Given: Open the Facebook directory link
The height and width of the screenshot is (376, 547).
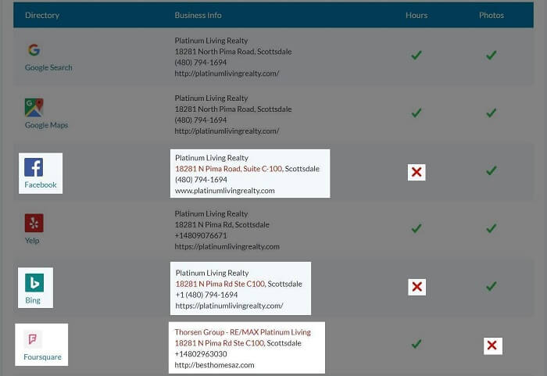Looking at the screenshot, I should point(41,184).
